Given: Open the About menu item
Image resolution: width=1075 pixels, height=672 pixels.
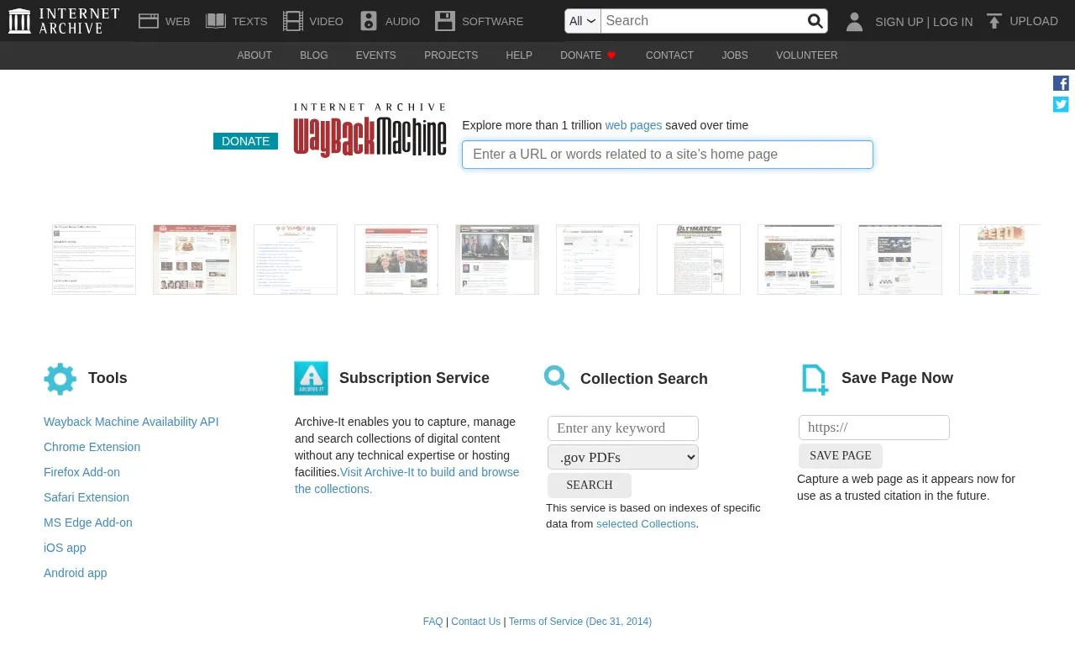Looking at the screenshot, I should (x=254, y=55).
